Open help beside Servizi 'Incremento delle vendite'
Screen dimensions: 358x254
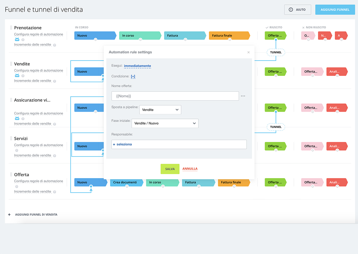[x=55, y=156]
